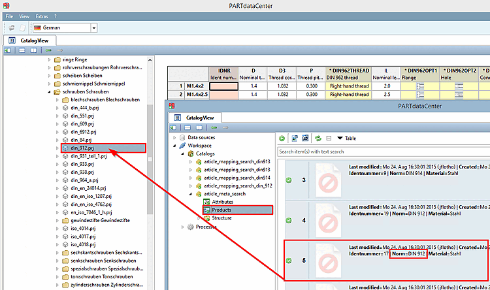
Task: Select the Attributes tree node
Action: coord(223,202)
